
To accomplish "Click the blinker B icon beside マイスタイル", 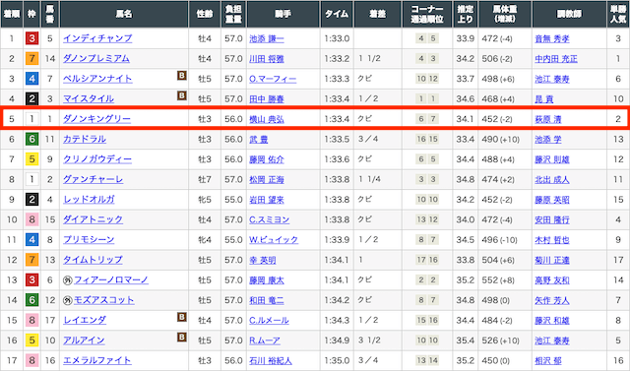I will (181, 95).
